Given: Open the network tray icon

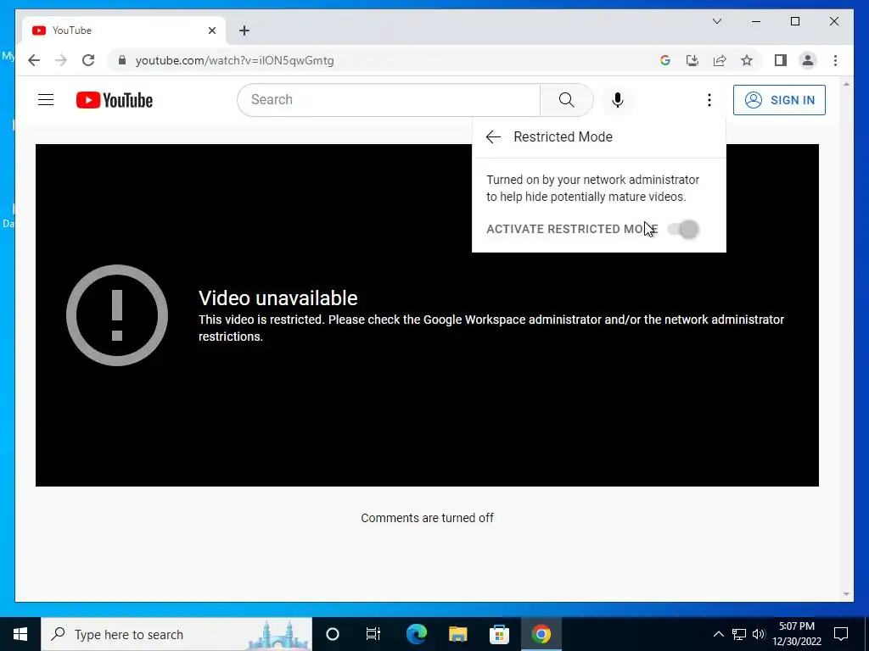Looking at the screenshot, I should [739, 634].
